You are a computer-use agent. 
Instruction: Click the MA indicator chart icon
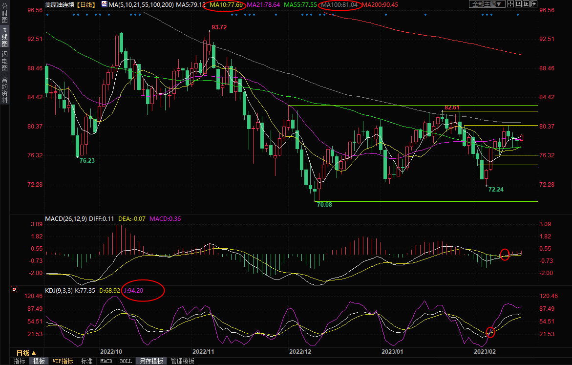coord(104,4)
